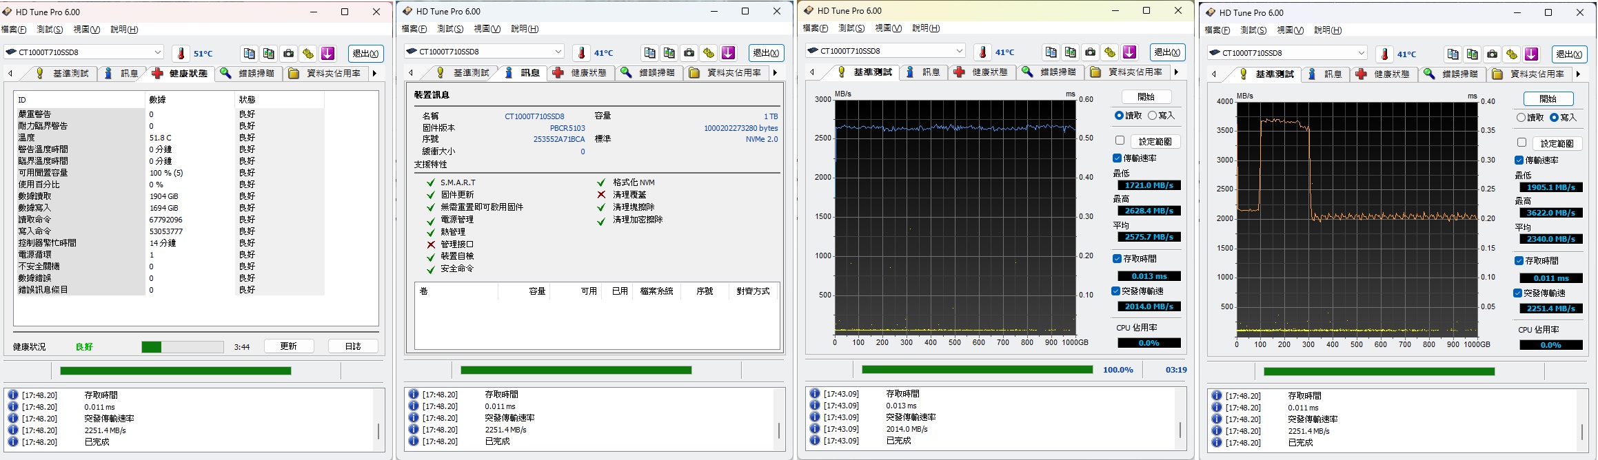
Task: Click copy-text icon in Info window toolbar
Action: 650,53
